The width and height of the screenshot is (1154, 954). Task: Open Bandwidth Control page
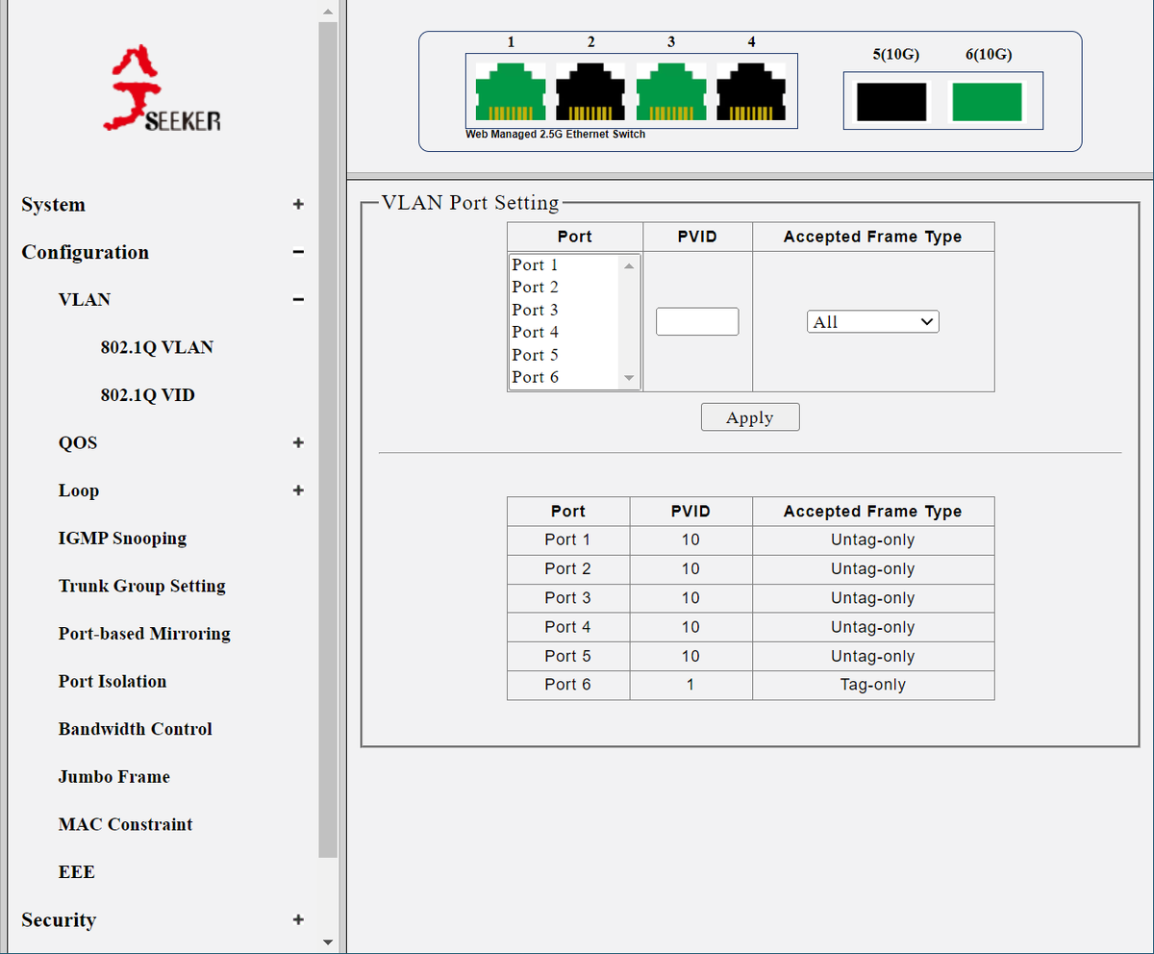tap(136, 729)
